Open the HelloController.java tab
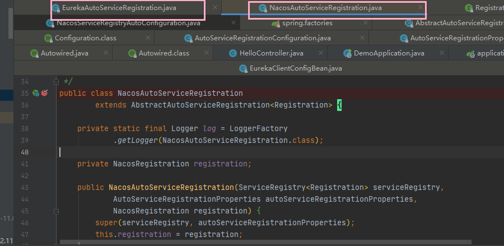The height and width of the screenshot is (246, 504). pyautogui.click(x=271, y=53)
